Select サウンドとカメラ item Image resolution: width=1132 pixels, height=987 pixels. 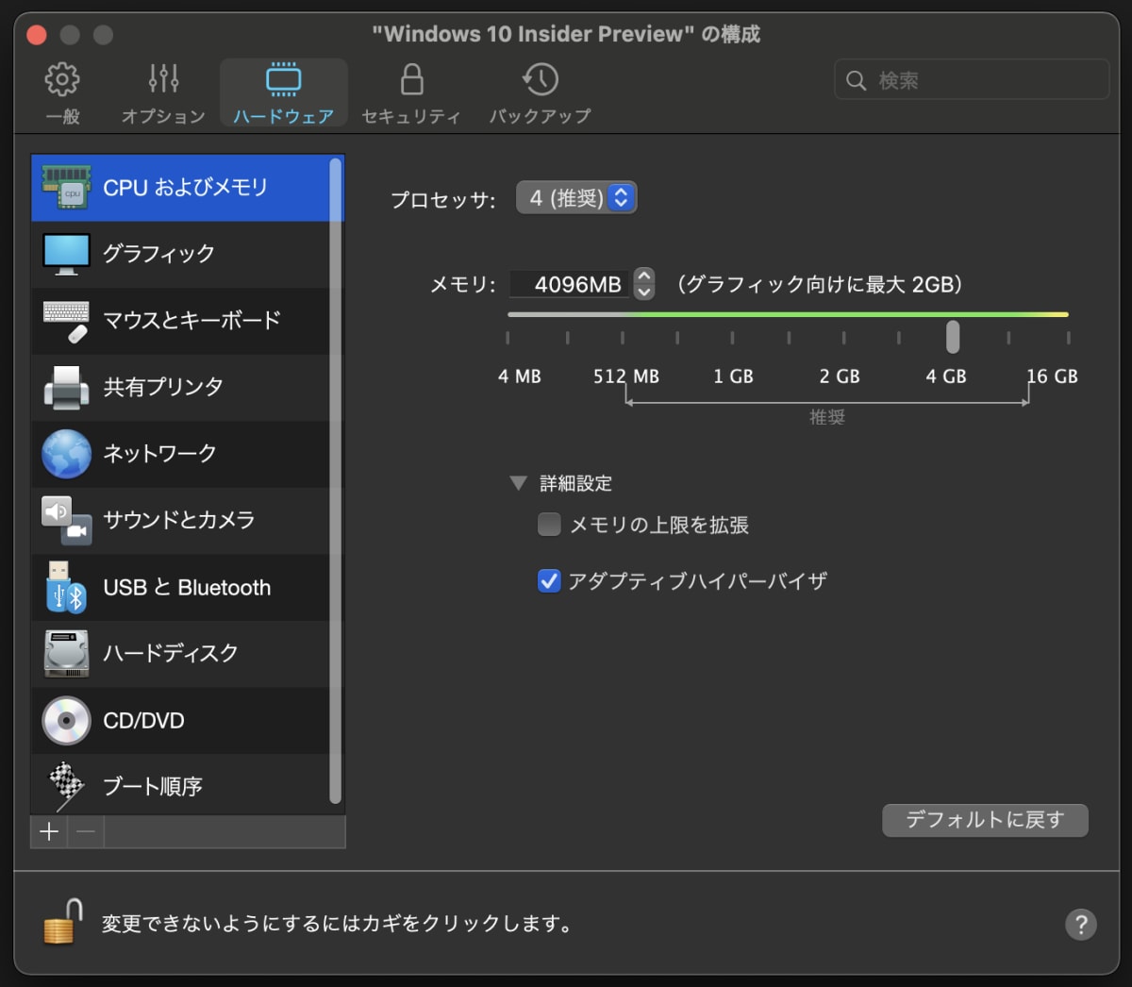[x=180, y=520]
